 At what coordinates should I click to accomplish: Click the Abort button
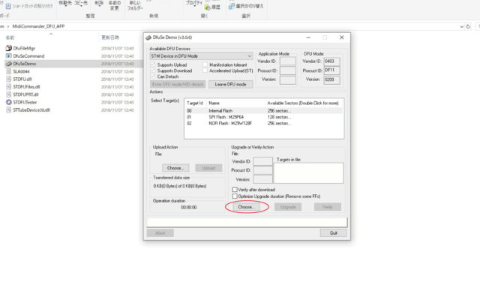click(160, 233)
